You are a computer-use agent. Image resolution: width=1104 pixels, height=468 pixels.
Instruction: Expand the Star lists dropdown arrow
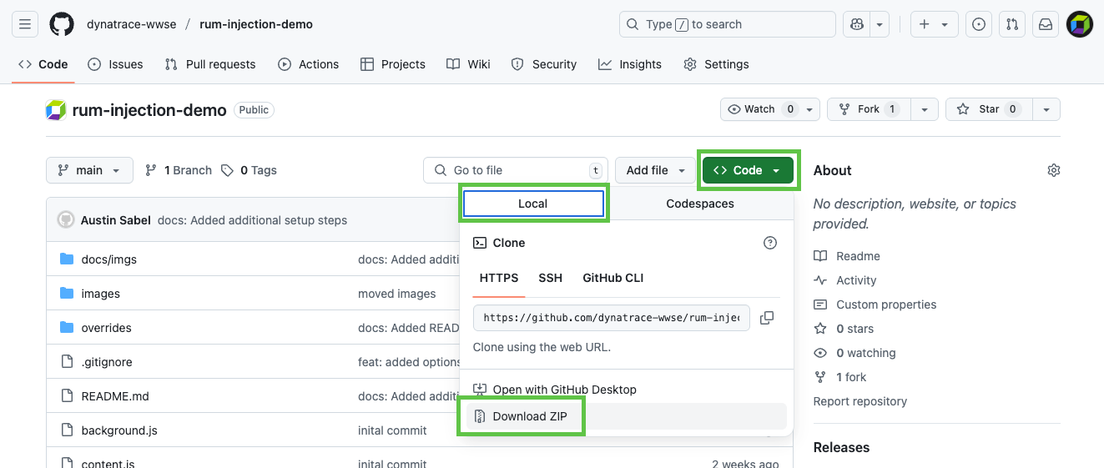click(x=1046, y=109)
